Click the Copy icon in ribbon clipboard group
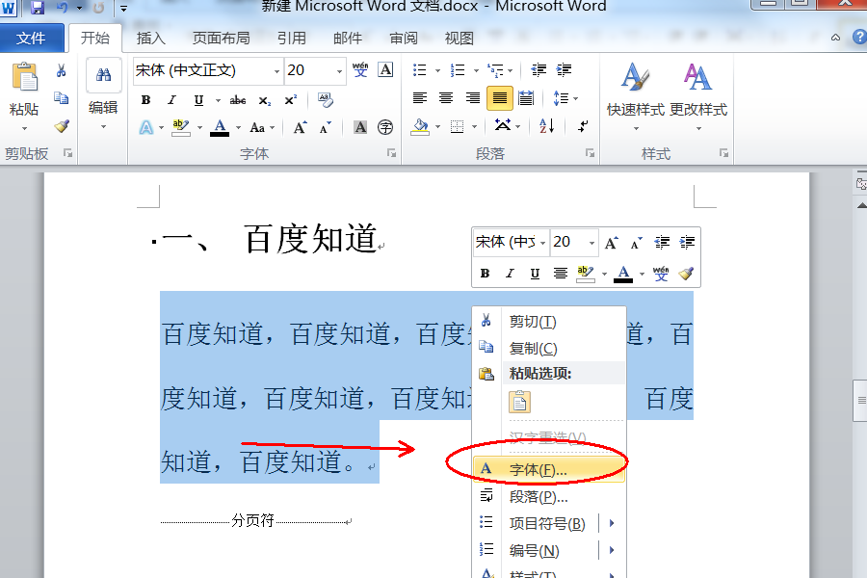The width and height of the screenshot is (867, 578). 61,98
